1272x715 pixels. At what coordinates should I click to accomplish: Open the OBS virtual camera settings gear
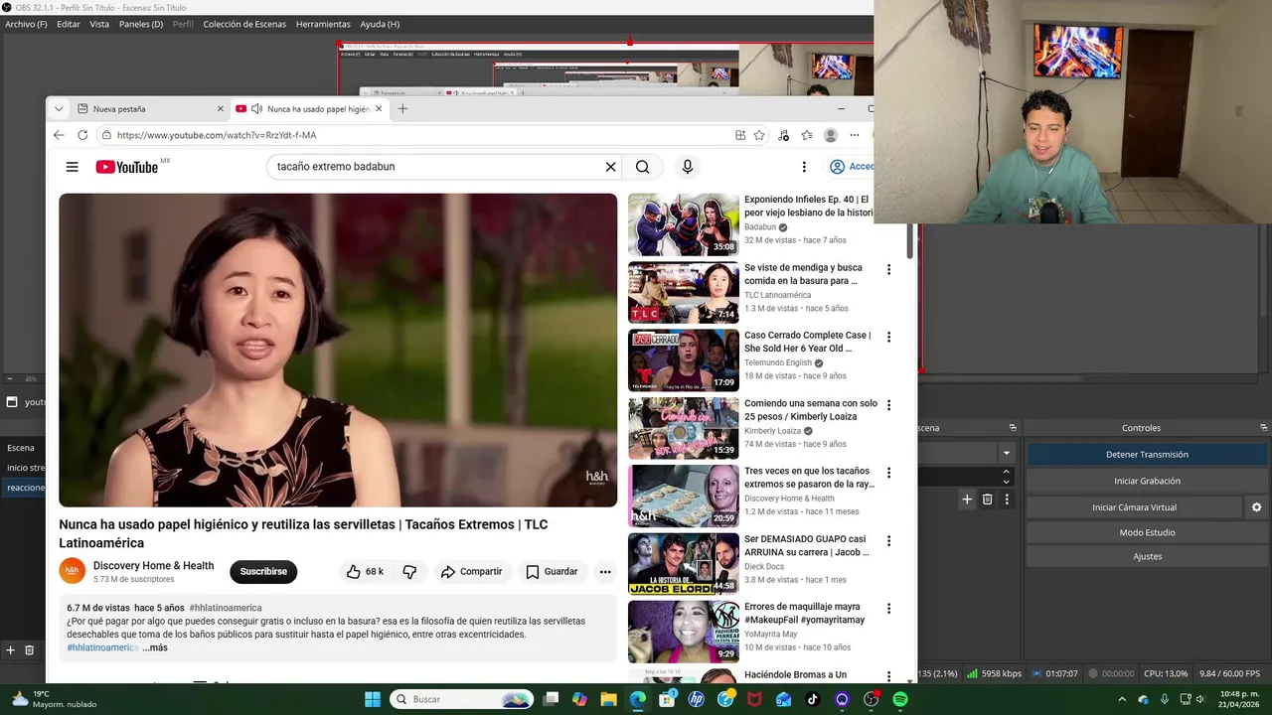click(x=1256, y=506)
